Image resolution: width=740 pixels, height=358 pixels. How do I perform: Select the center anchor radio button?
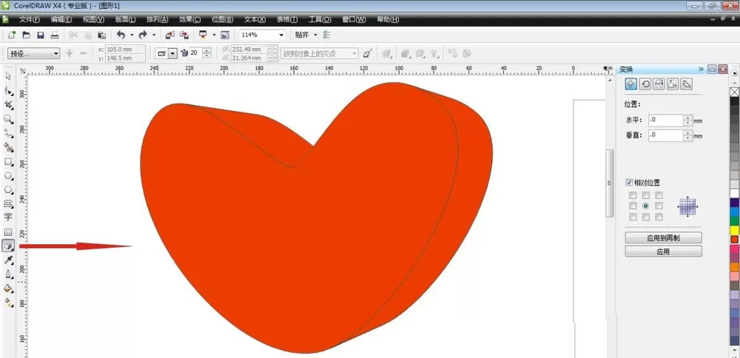(x=645, y=206)
